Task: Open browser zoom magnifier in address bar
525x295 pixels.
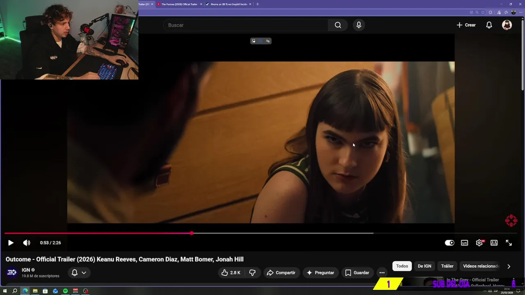Action: coord(477,12)
